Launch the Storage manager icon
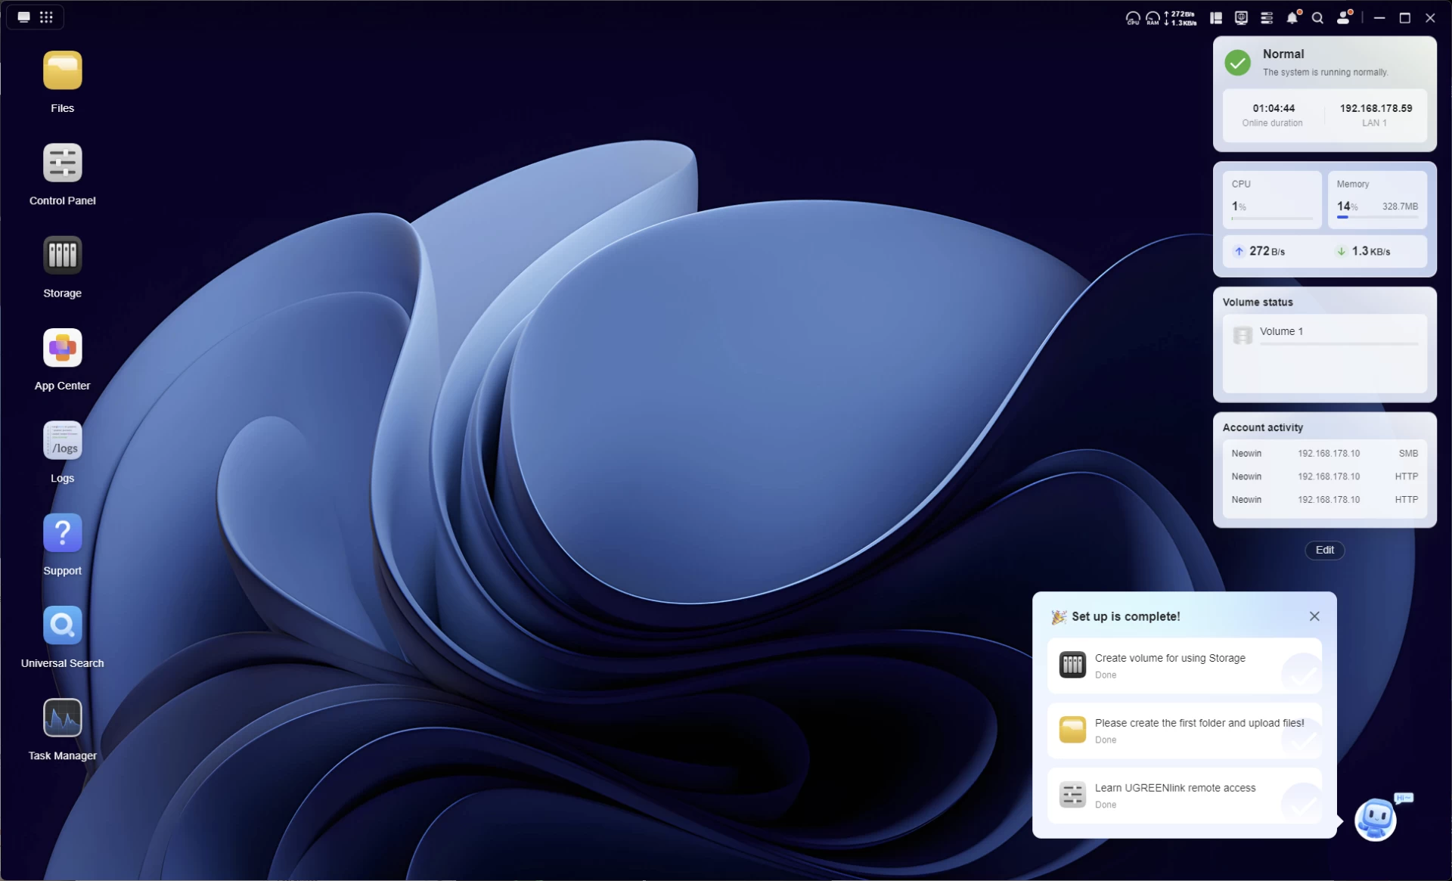1452x881 pixels. [62, 255]
